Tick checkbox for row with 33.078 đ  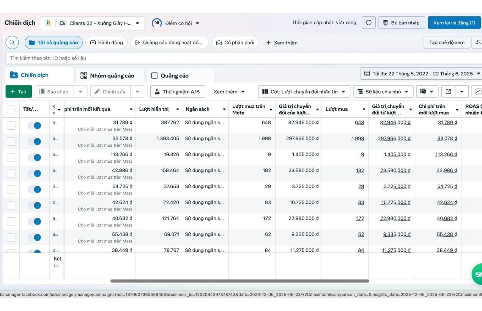11,141
